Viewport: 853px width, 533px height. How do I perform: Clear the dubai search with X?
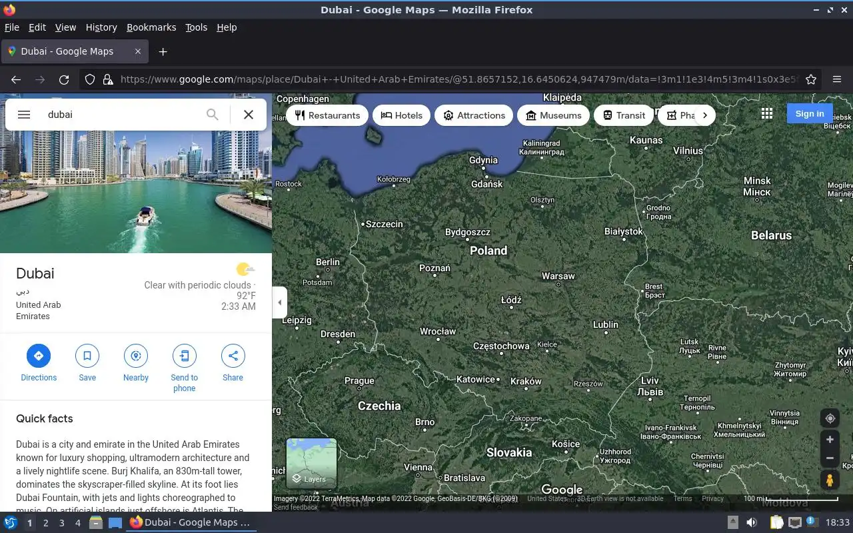(x=249, y=115)
